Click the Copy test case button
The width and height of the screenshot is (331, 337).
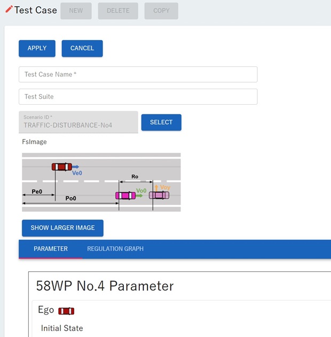[161, 11]
